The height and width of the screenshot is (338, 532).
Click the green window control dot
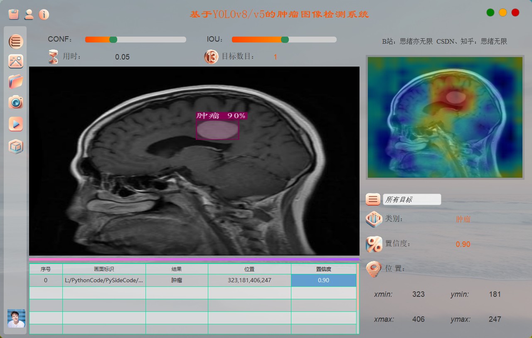[490, 12]
